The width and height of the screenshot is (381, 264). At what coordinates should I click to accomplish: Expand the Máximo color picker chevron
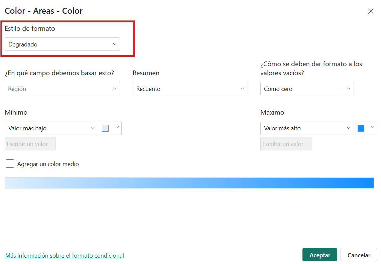click(373, 127)
